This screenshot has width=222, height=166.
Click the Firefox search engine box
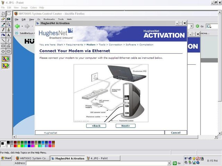click(212, 26)
